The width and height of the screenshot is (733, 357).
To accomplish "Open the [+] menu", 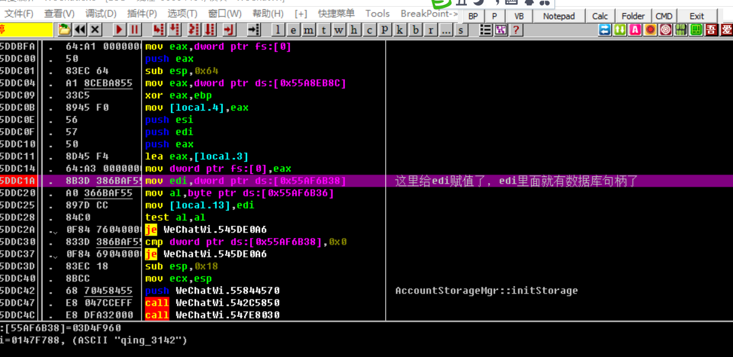I will point(301,13).
